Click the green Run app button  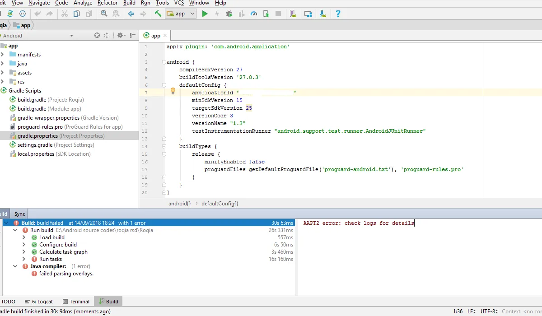(205, 14)
